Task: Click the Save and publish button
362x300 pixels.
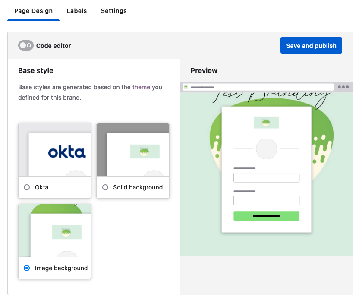Action: 311,45
